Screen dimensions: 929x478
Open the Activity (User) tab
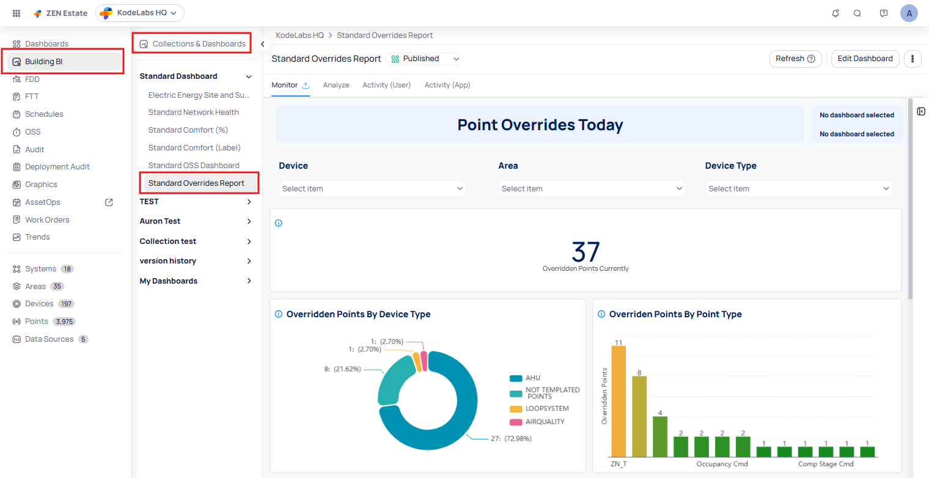(x=386, y=85)
